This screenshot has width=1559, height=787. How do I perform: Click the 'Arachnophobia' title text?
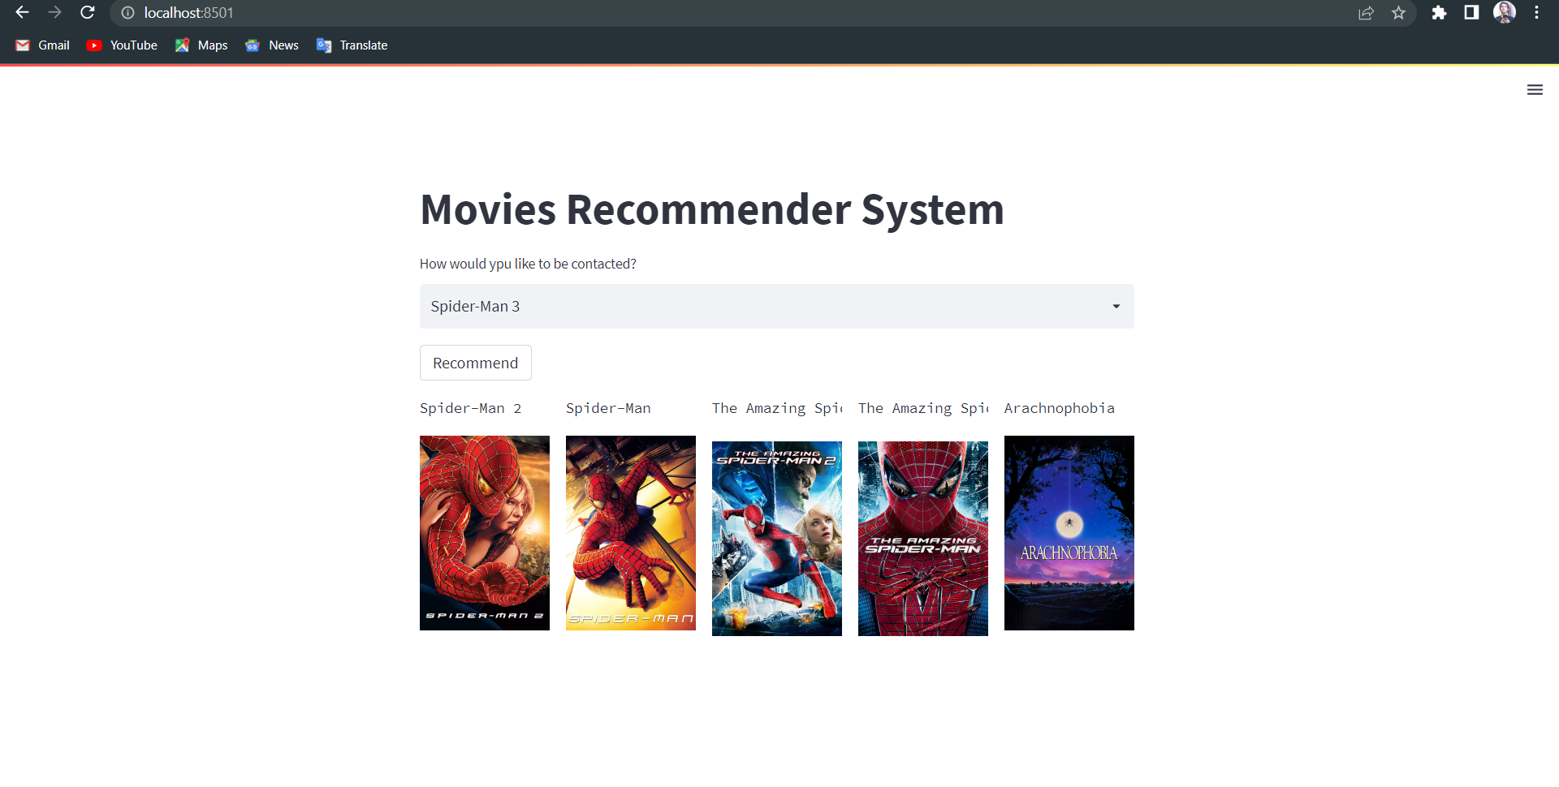tap(1059, 408)
